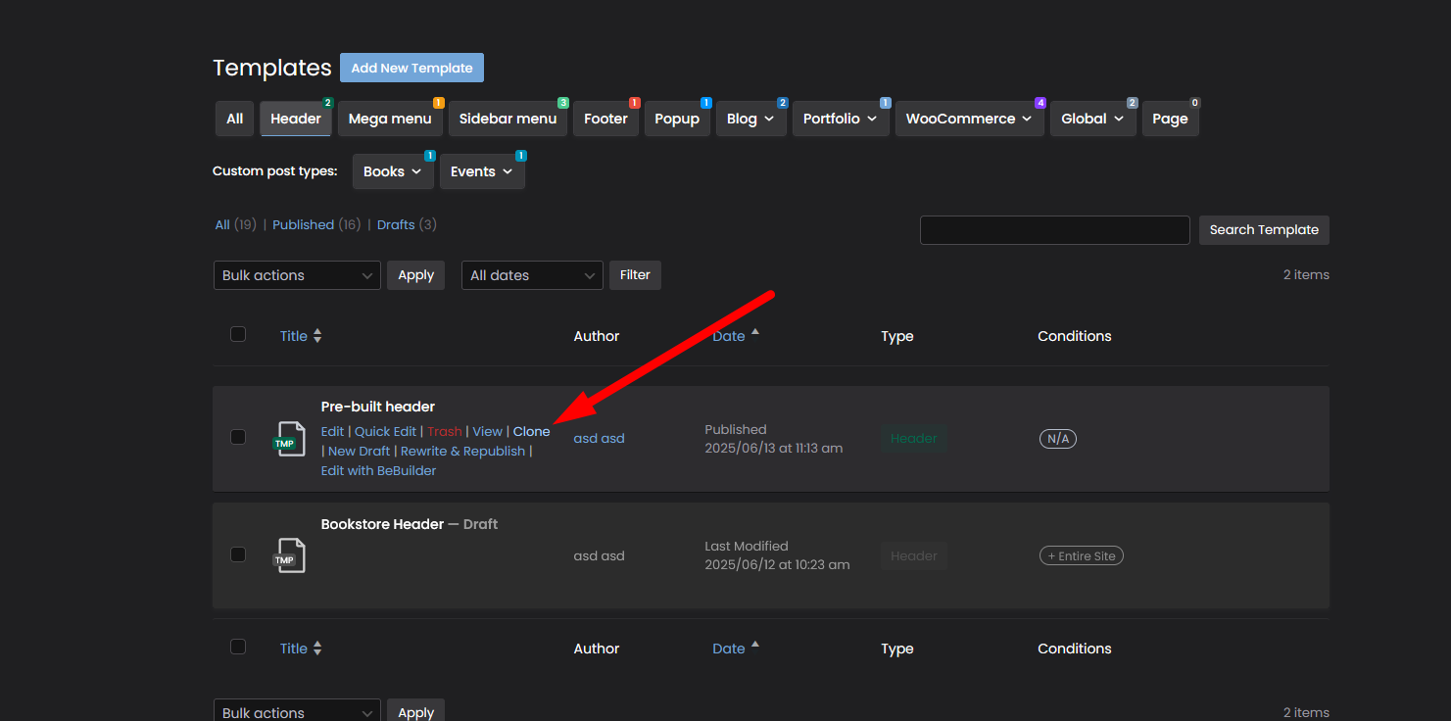The image size is (1451, 721).
Task: Click sort arrows next to bottom Title column
Action: [x=317, y=649]
